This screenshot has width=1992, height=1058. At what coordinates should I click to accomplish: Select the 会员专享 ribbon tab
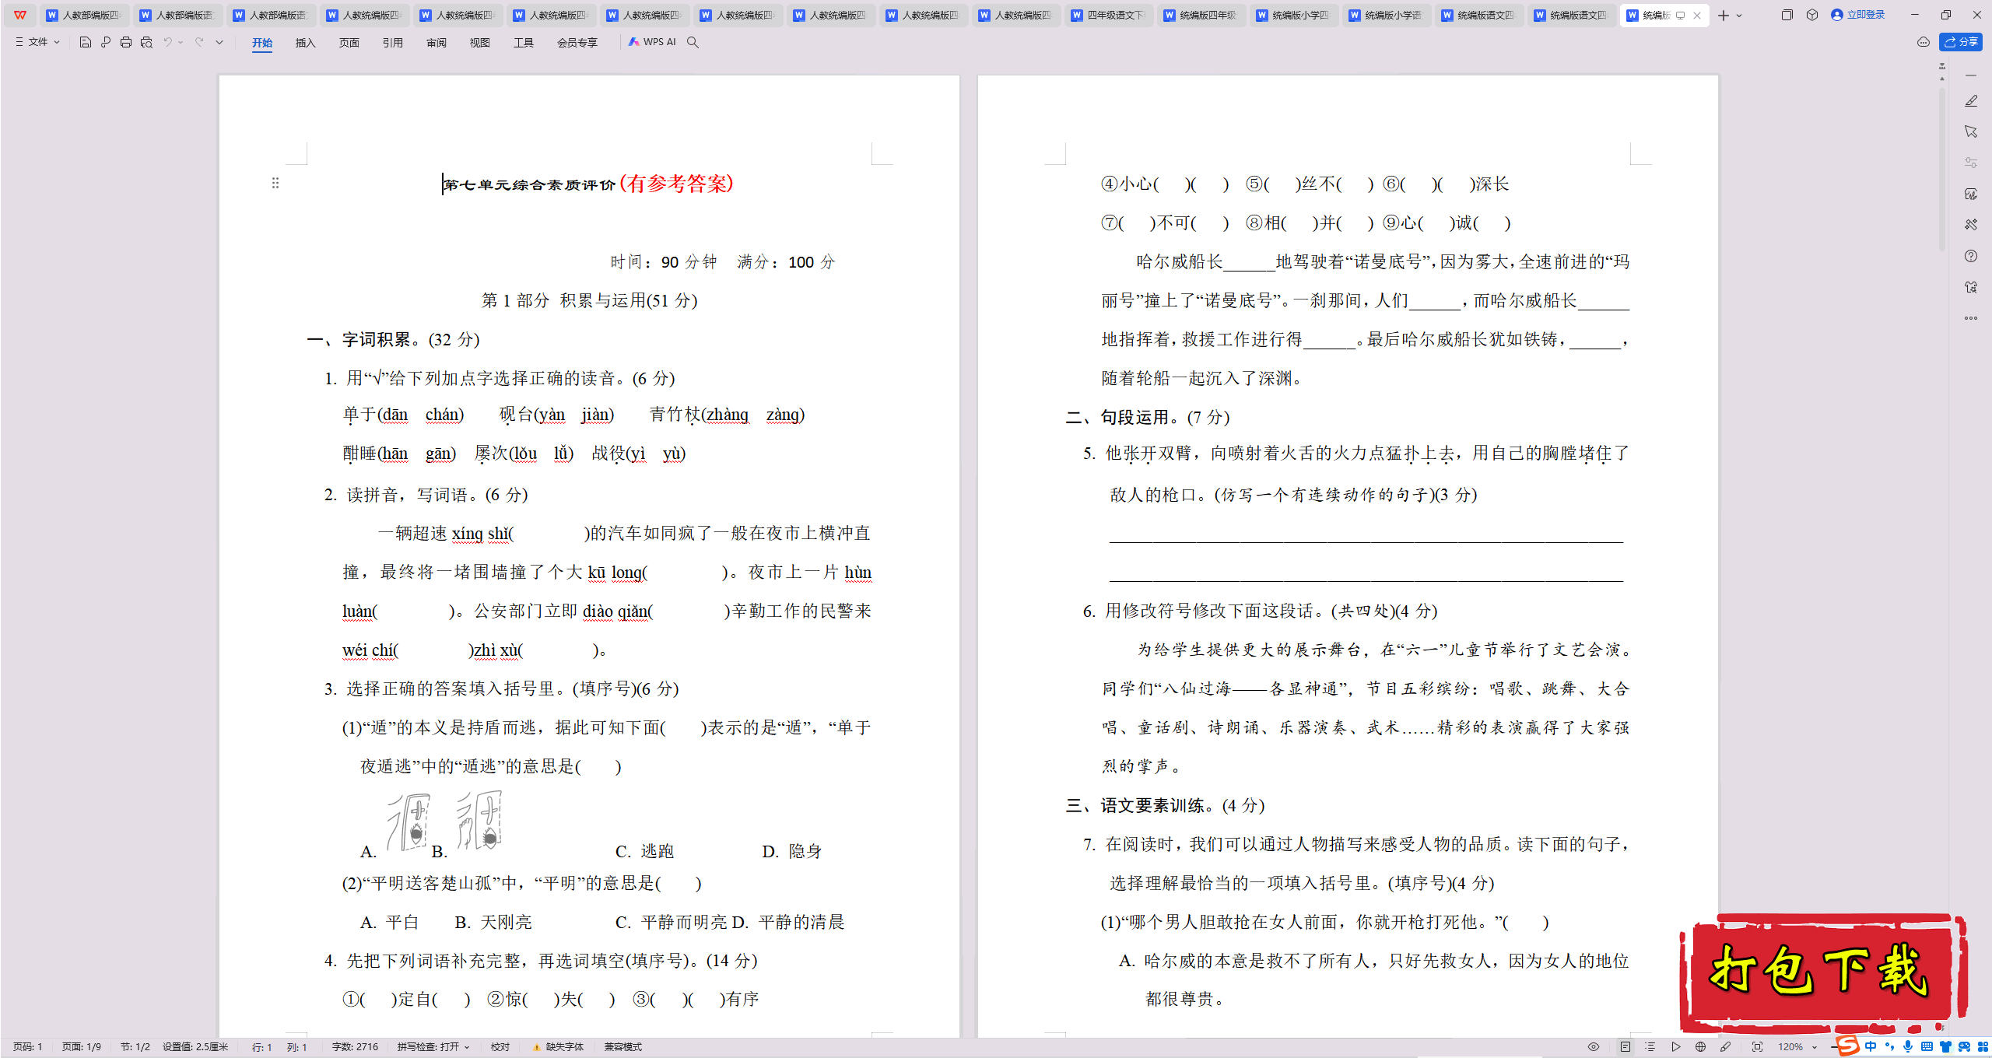click(x=577, y=43)
